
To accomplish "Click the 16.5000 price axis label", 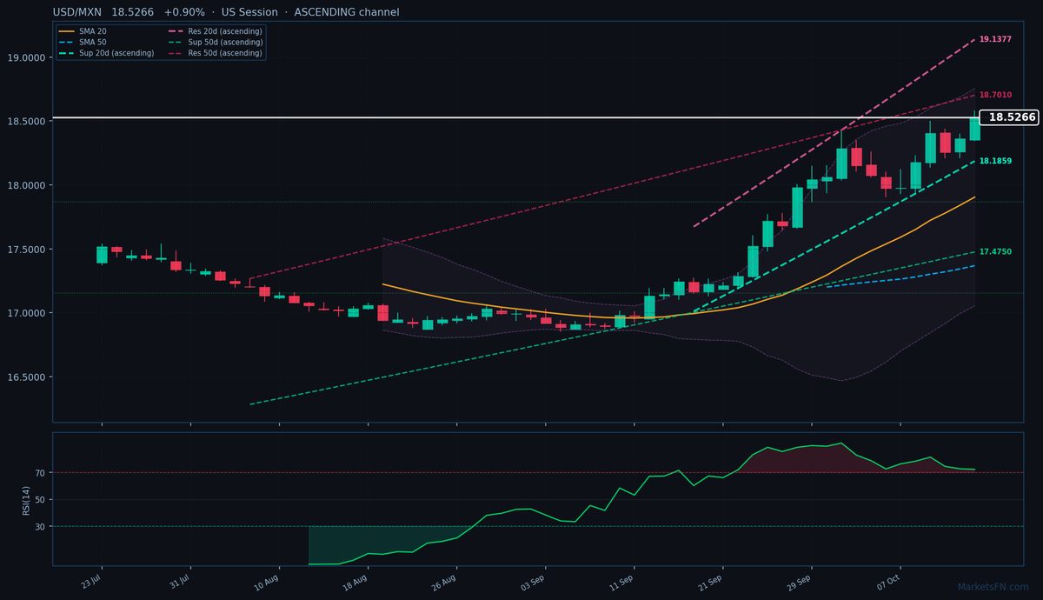I will click(29, 377).
